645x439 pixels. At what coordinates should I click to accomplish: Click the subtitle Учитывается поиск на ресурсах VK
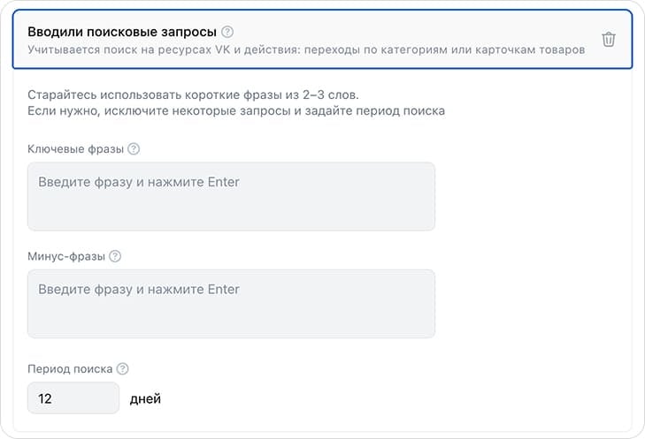pos(306,49)
